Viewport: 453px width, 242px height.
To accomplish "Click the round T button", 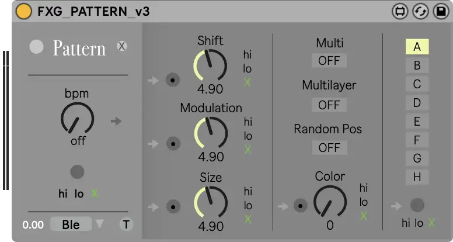I will (126, 224).
